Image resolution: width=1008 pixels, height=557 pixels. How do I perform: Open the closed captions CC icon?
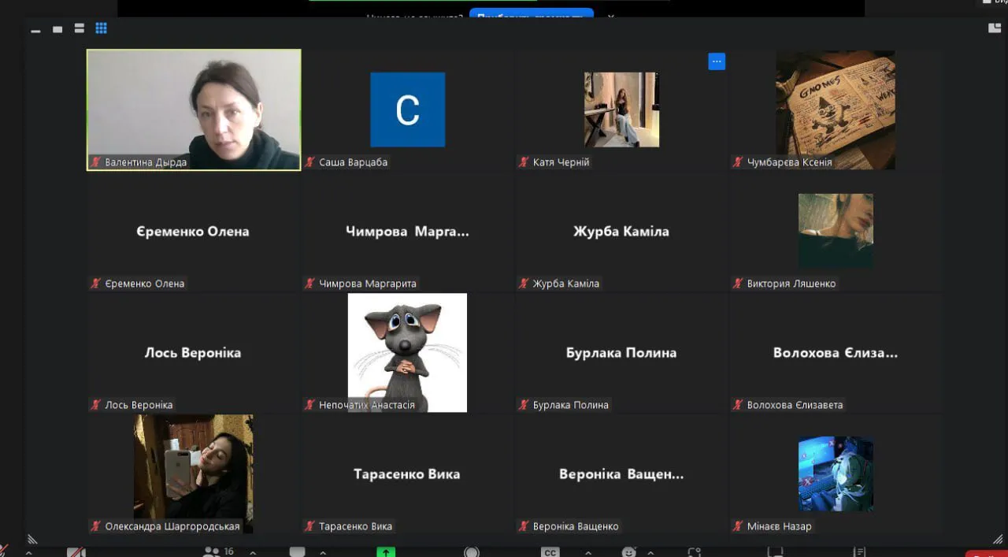[x=550, y=552]
